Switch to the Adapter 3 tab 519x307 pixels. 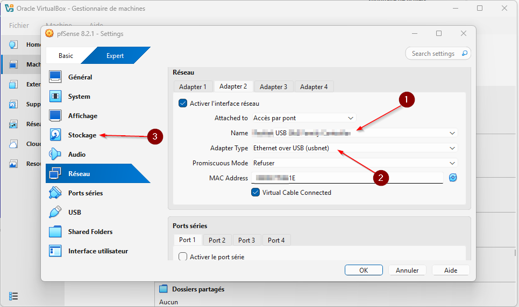click(x=273, y=86)
